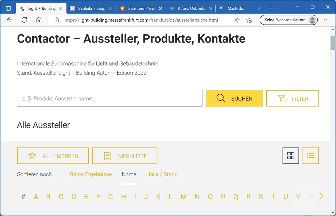Filter exhibitors by letter E

(x=86, y=196)
